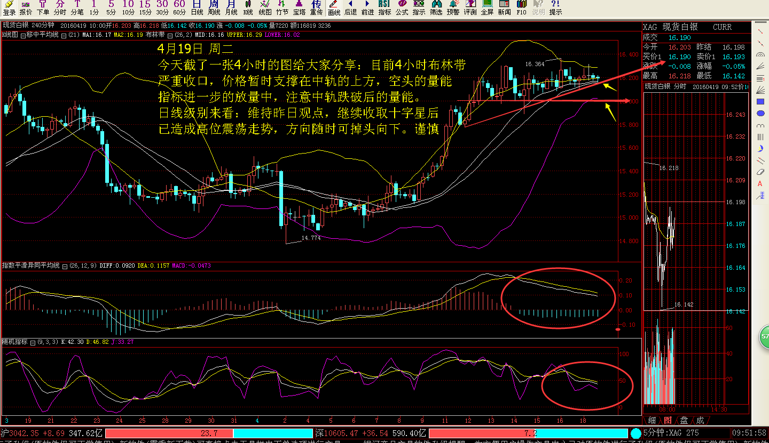Viewport: 769px width, 443px height.
Task: Open the 盘 tab in side panel
Action: (684, 420)
